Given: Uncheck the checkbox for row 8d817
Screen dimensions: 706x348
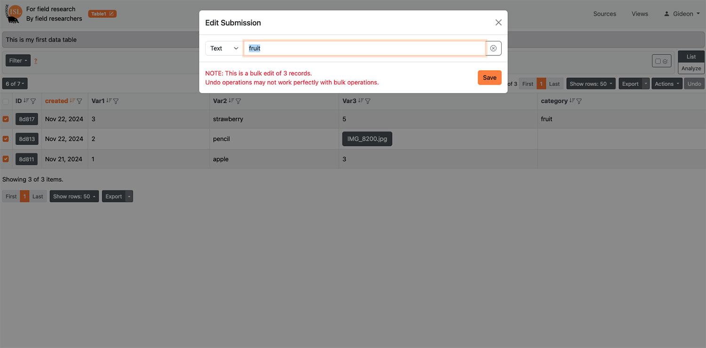Looking at the screenshot, I should (6, 119).
